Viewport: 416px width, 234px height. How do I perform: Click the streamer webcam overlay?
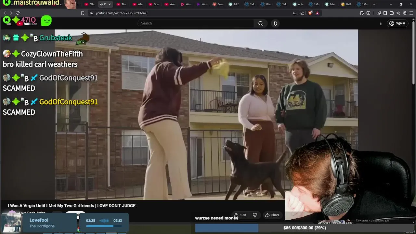click(350, 177)
